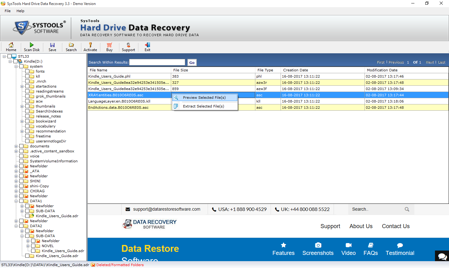Click the Home toolbar icon

click(x=11, y=45)
